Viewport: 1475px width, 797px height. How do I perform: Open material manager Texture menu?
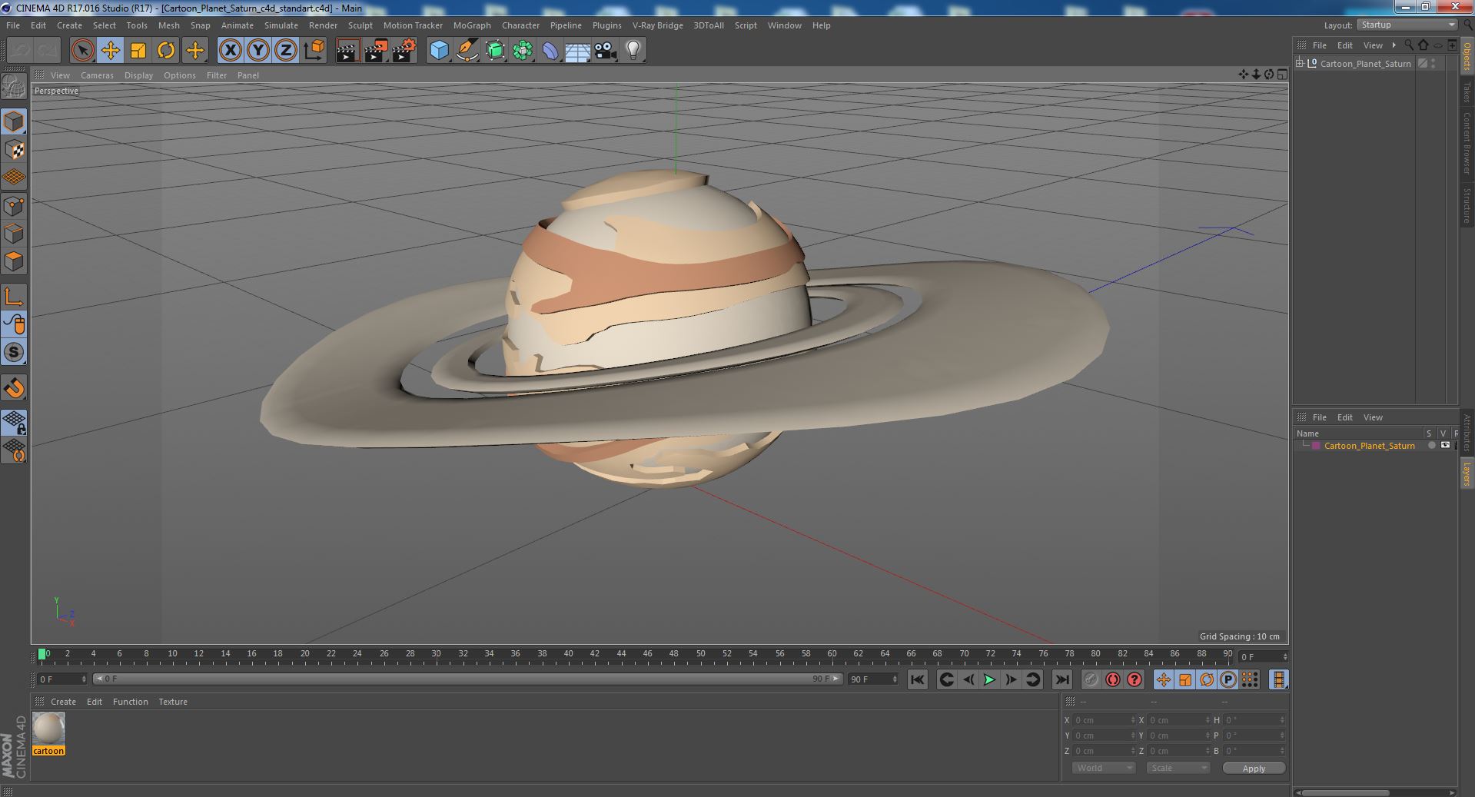pyautogui.click(x=173, y=702)
